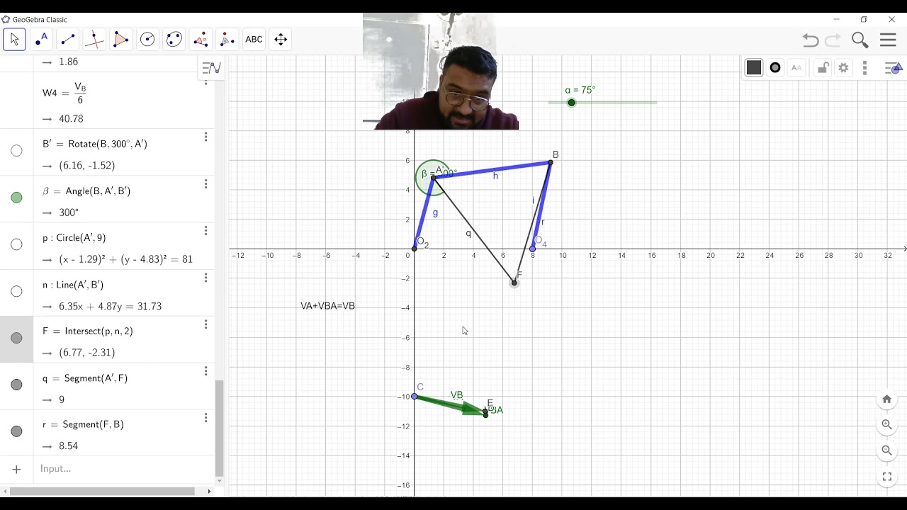
Task: Click the Fullscreen button
Action: [x=886, y=477]
